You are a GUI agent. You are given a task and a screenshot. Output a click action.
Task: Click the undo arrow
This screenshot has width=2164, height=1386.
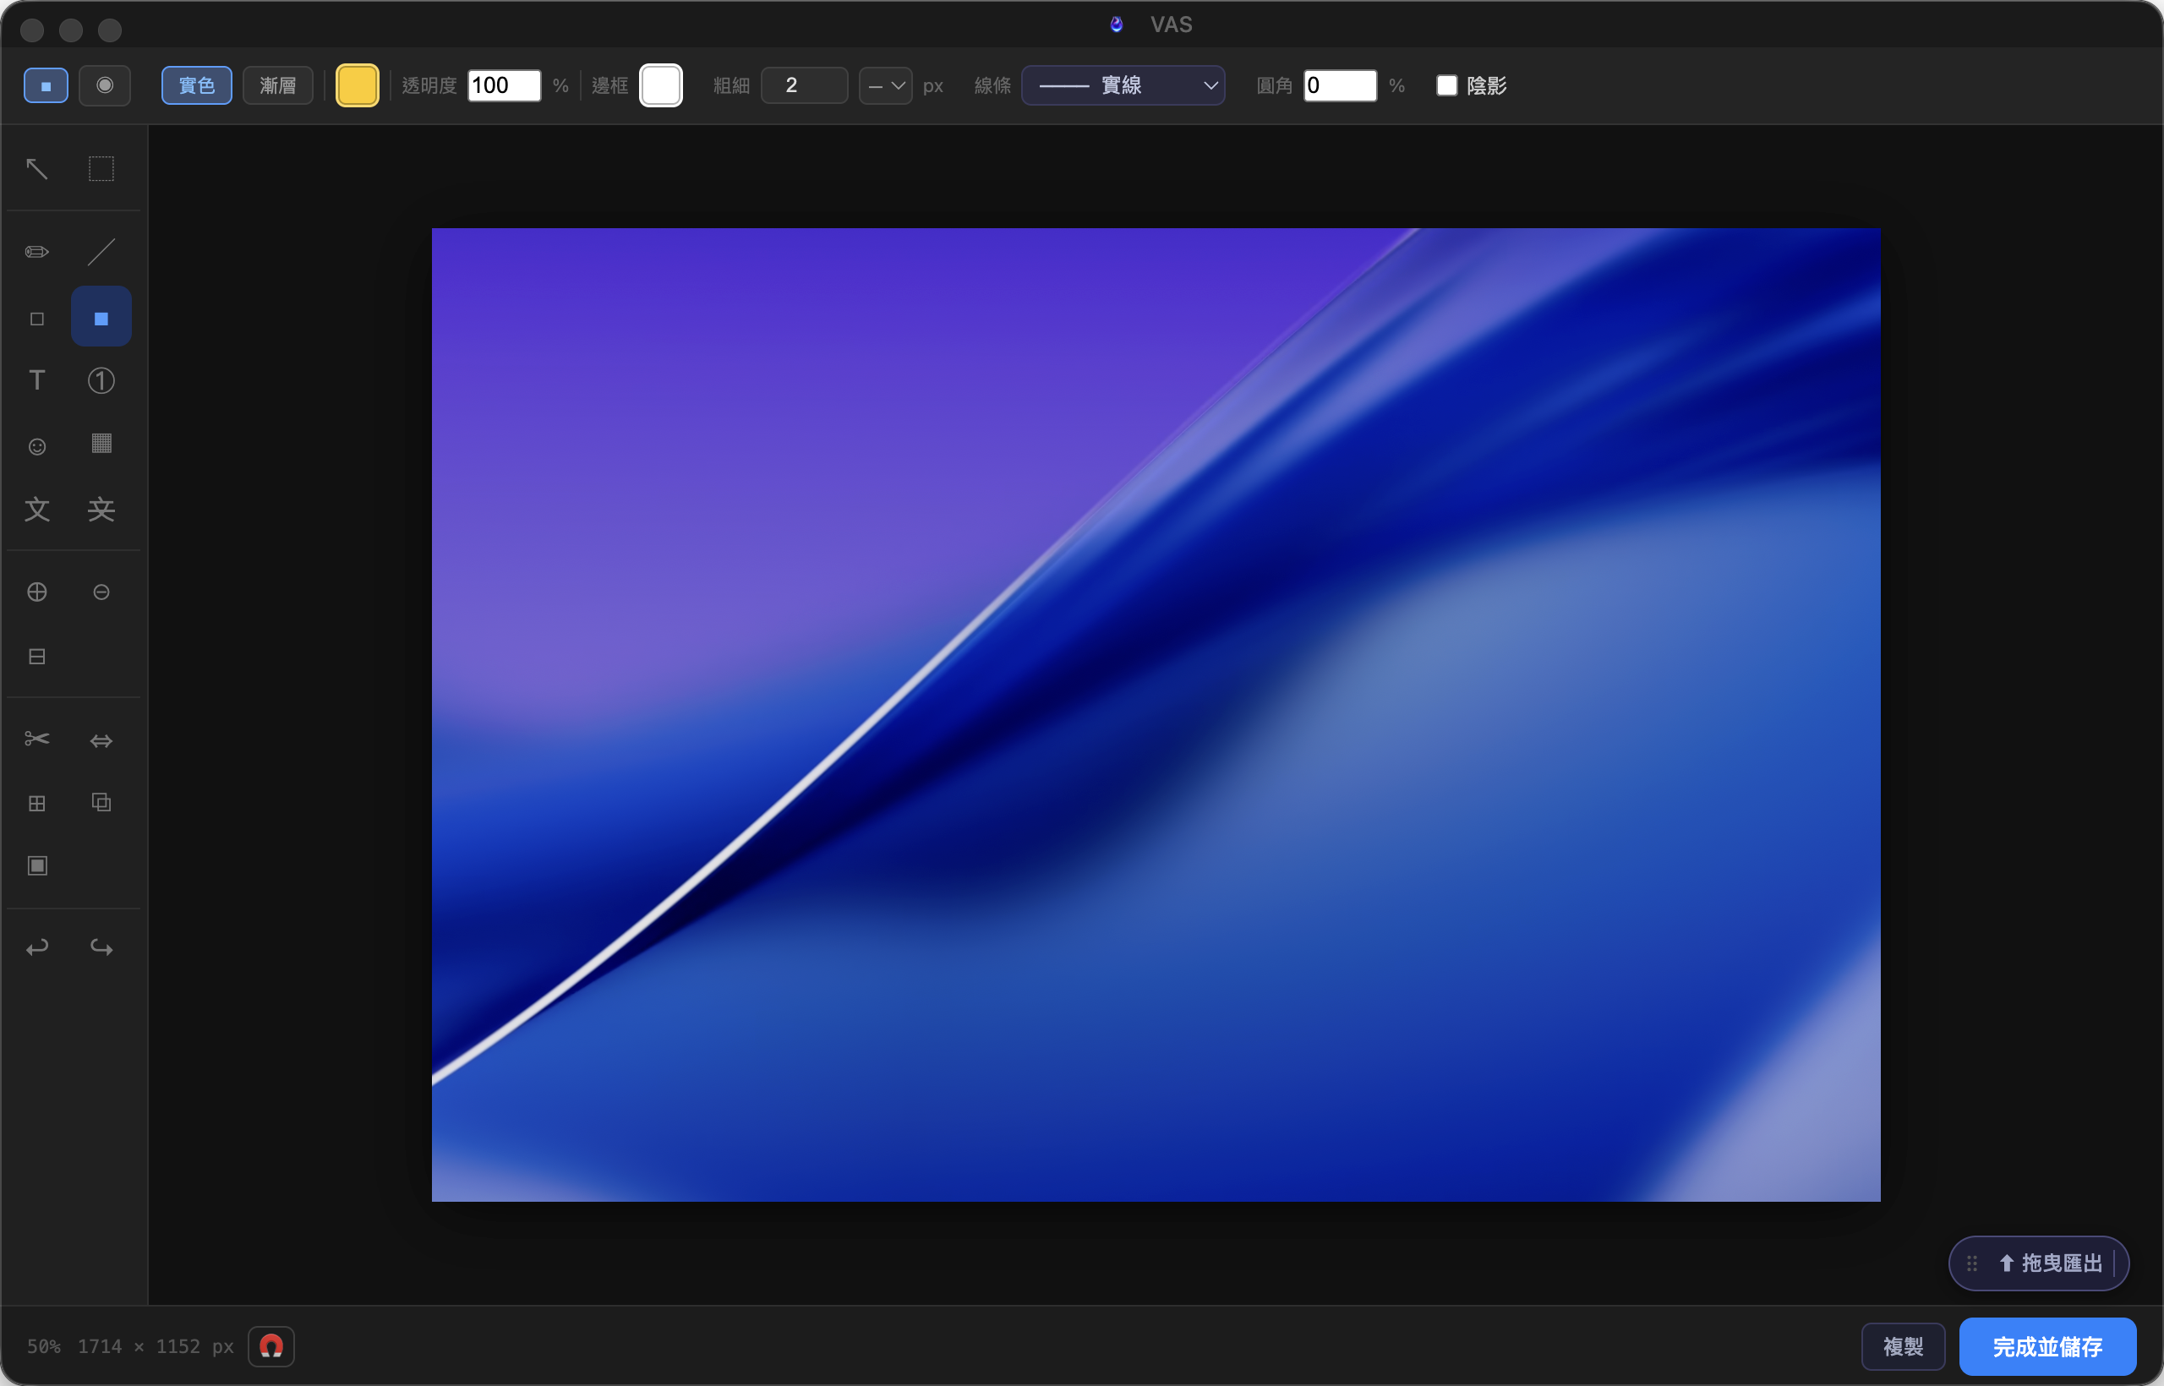pyautogui.click(x=37, y=947)
